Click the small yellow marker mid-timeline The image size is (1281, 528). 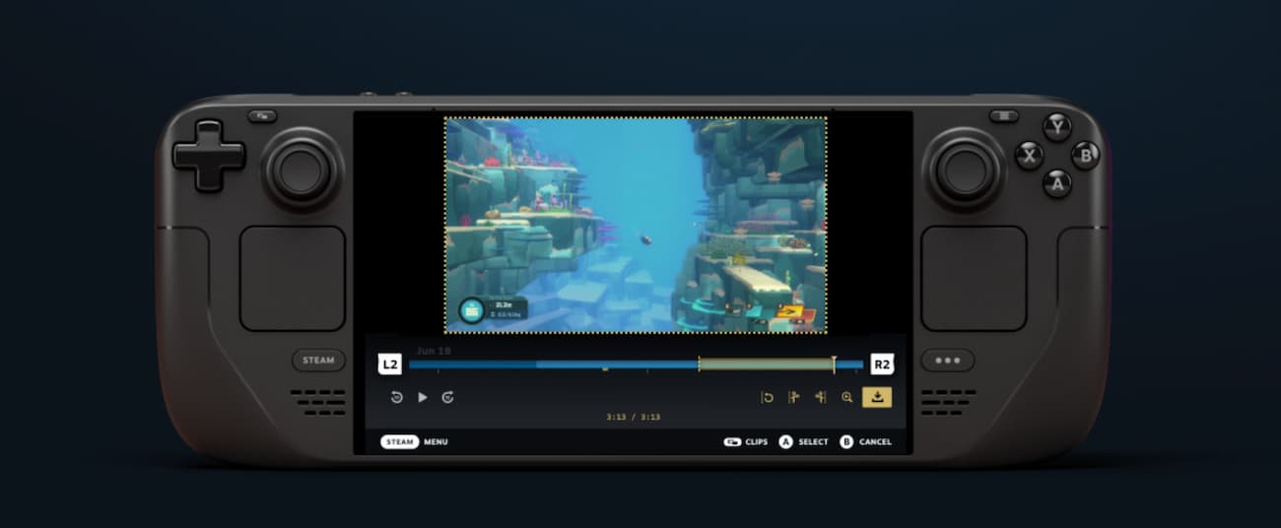tap(605, 369)
